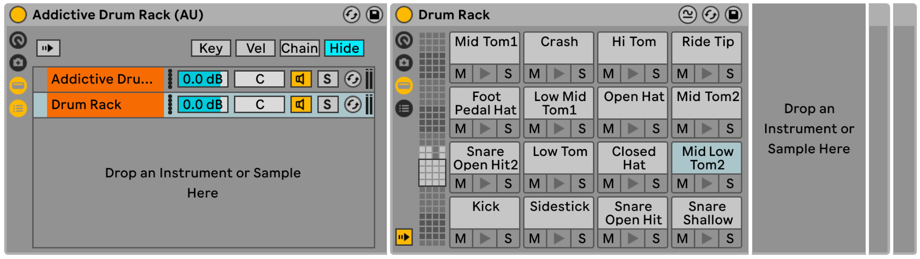920x259 pixels.
Task: Click the Drum Rack title-bar wave icon
Action: (x=688, y=15)
